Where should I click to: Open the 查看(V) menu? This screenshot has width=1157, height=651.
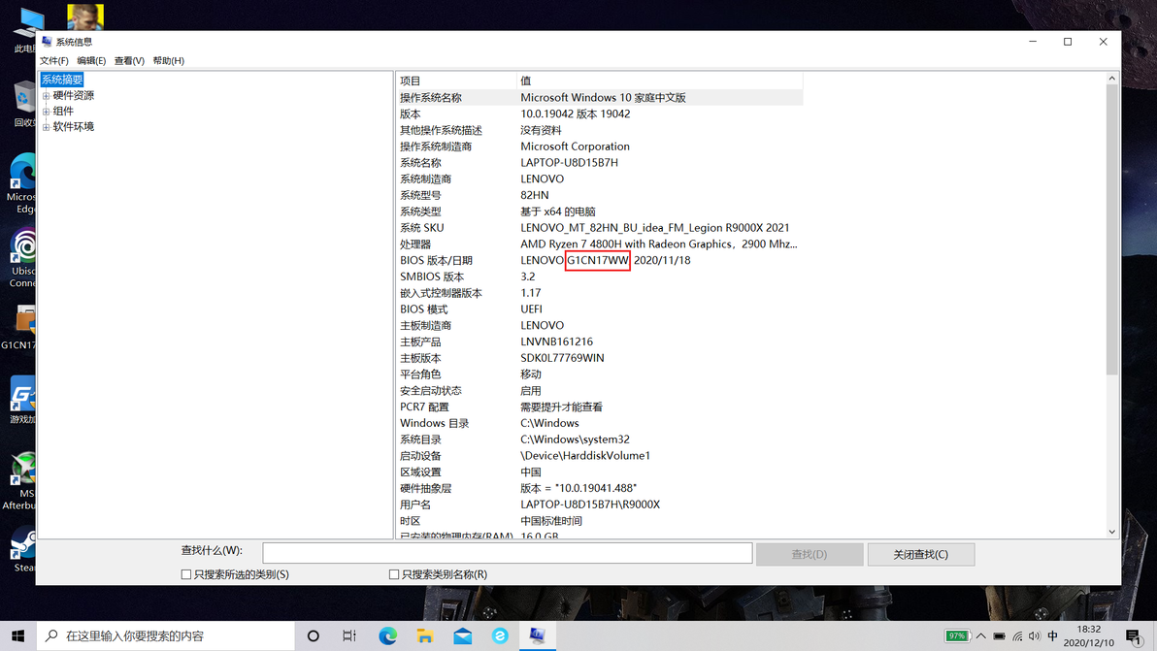click(129, 60)
